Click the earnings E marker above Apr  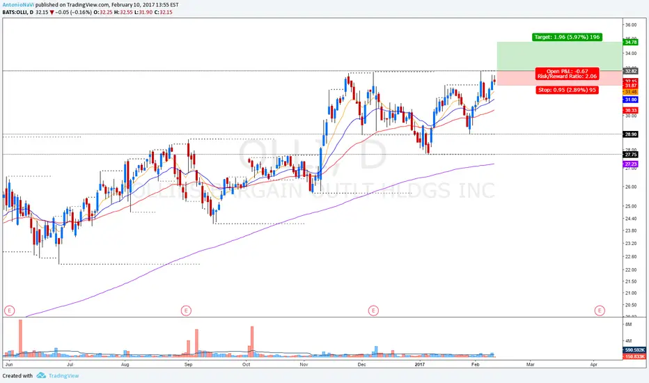(600, 310)
